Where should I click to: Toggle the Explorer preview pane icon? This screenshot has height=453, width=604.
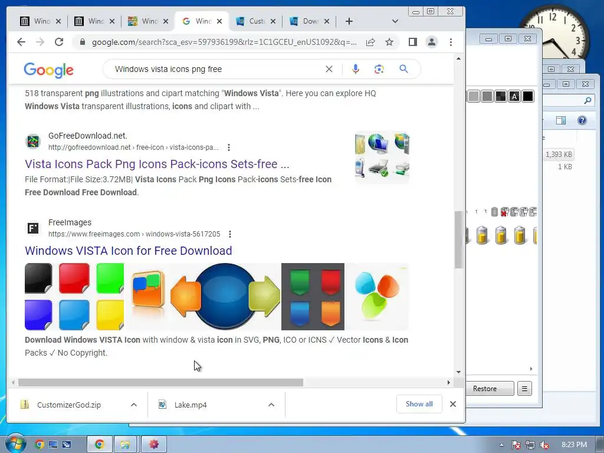pyautogui.click(x=561, y=120)
